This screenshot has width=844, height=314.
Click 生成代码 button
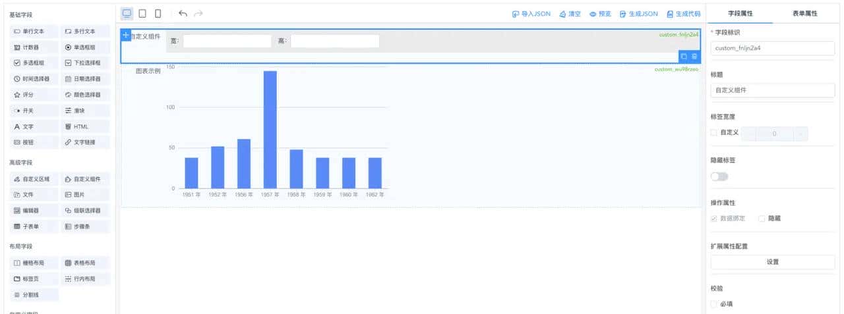click(x=683, y=14)
